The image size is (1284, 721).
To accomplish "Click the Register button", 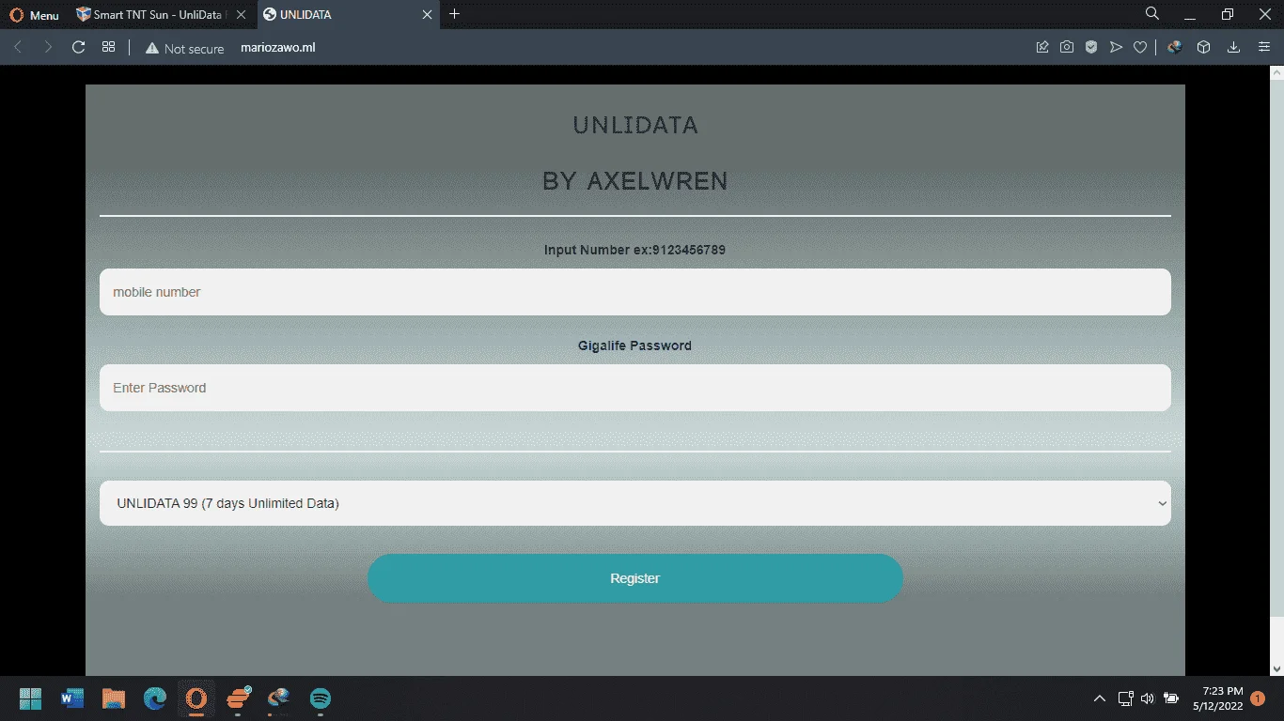I will (635, 578).
